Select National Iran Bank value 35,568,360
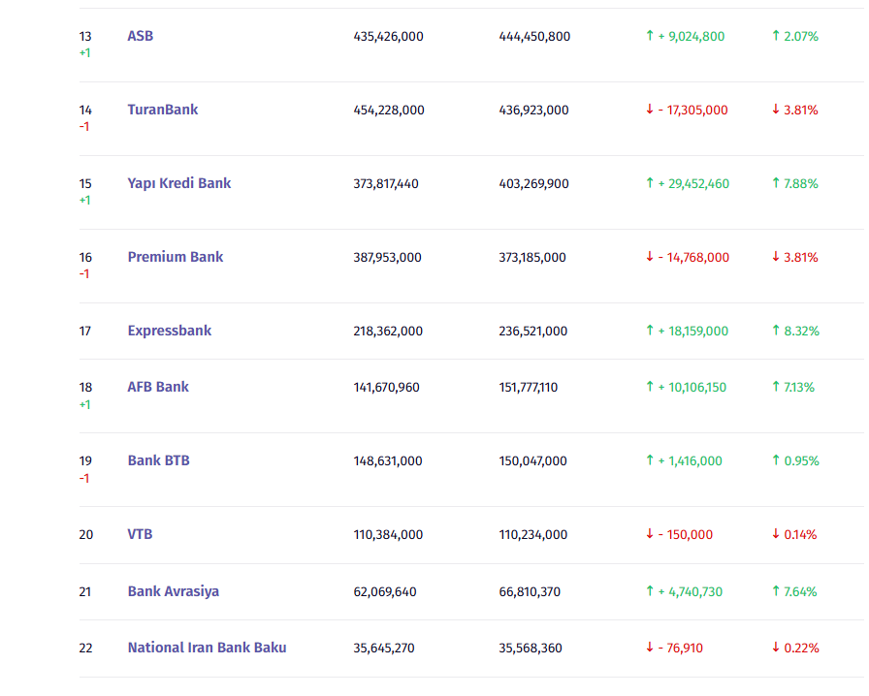869x696 pixels. tap(531, 649)
